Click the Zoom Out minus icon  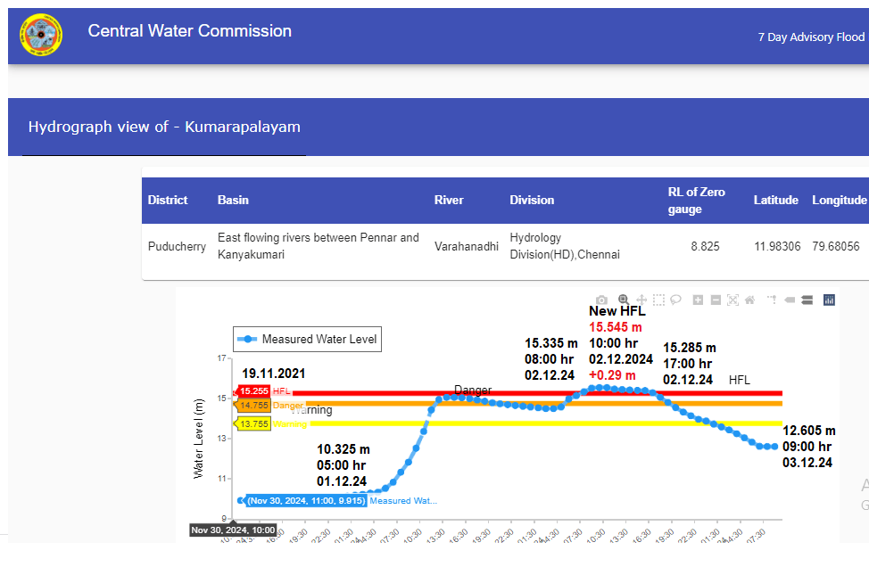[x=716, y=300]
